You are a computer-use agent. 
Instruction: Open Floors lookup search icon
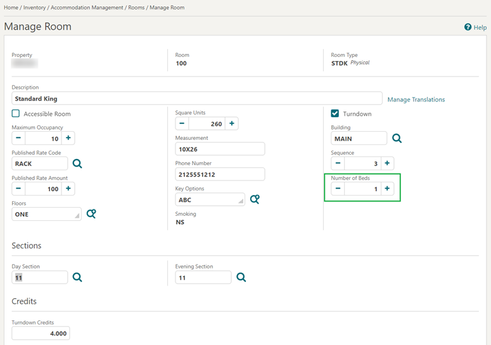(x=91, y=214)
